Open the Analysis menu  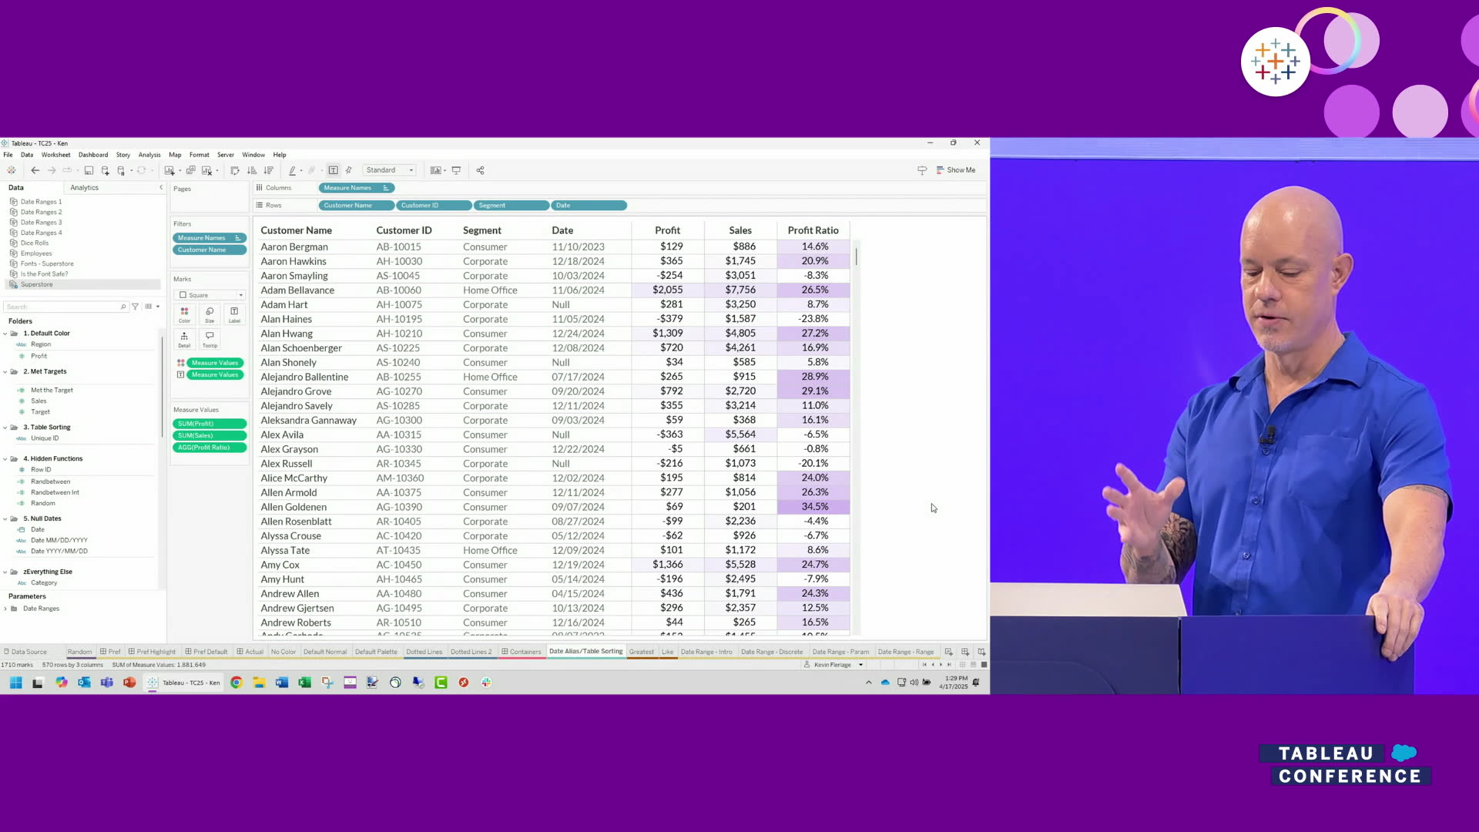pyautogui.click(x=149, y=155)
